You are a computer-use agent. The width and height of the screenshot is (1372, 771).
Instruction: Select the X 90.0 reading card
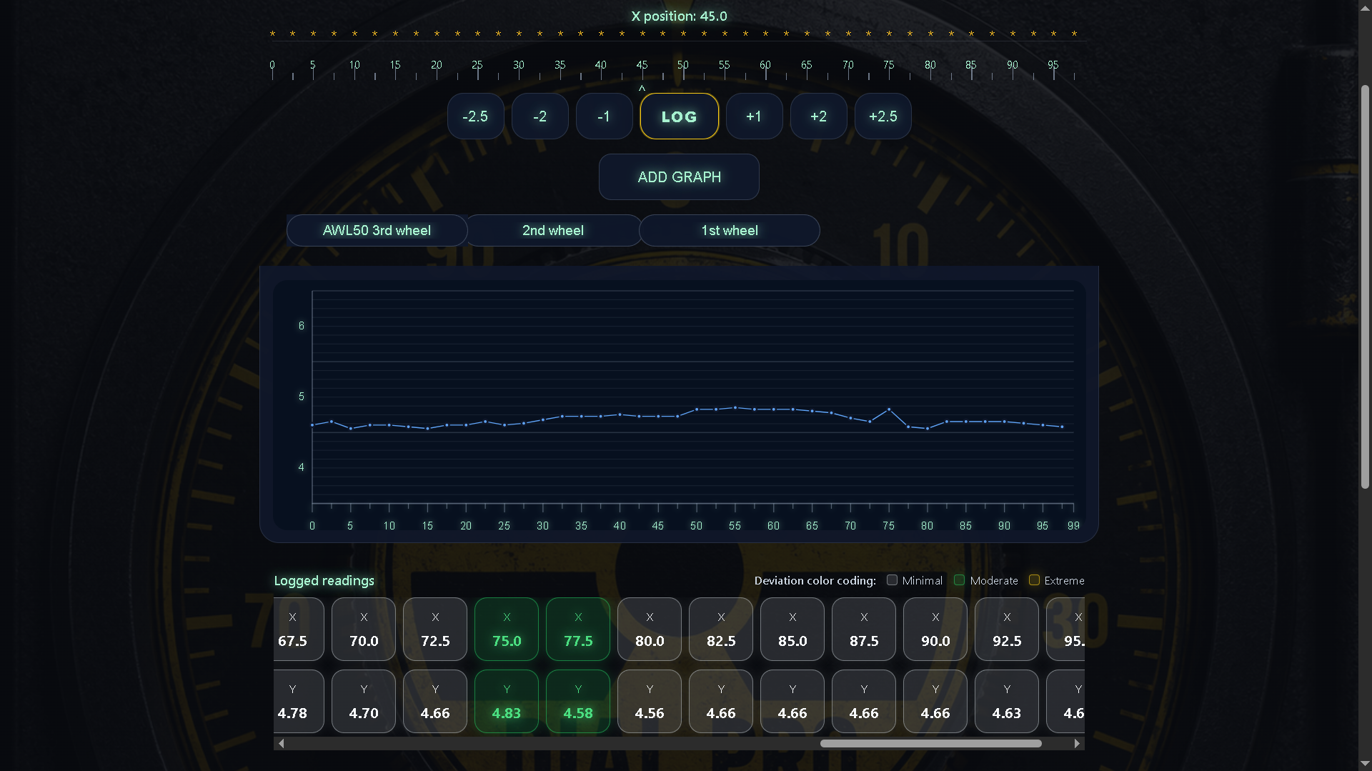pyautogui.click(x=935, y=630)
